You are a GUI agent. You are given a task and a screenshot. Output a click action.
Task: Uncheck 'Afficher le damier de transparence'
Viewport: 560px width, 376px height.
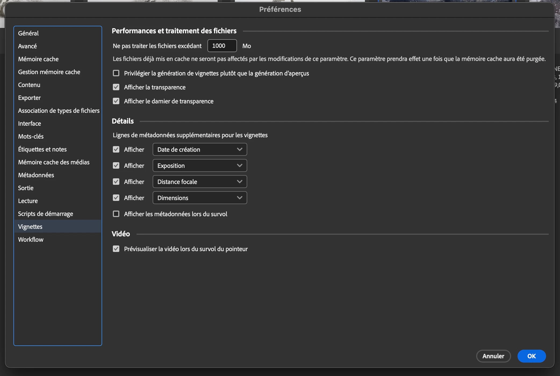tap(116, 101)
